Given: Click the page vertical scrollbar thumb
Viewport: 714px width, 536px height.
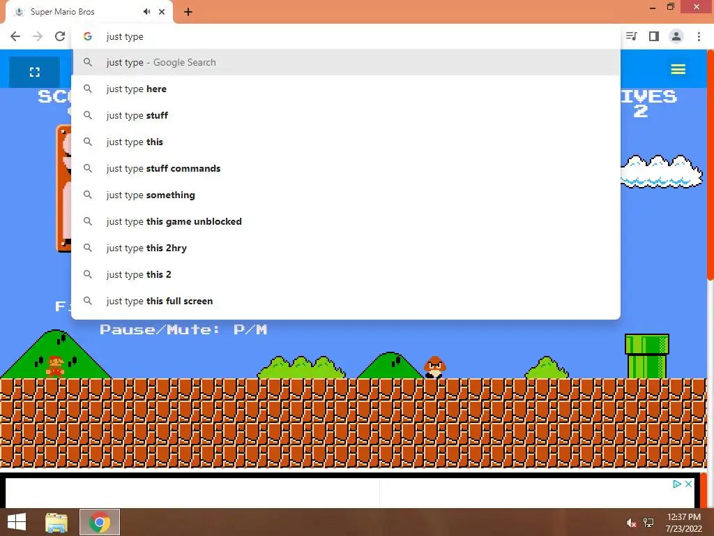Looking at the screenshot, I should click(710, 166).
